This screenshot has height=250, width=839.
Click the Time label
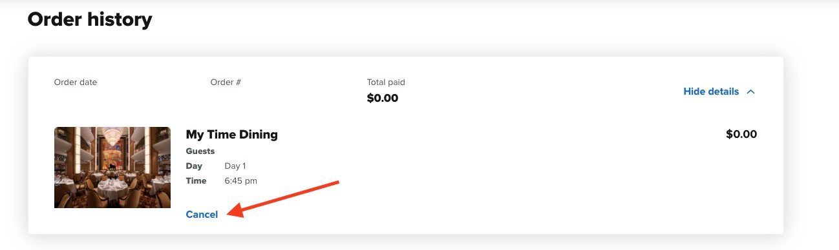(196, 181)
